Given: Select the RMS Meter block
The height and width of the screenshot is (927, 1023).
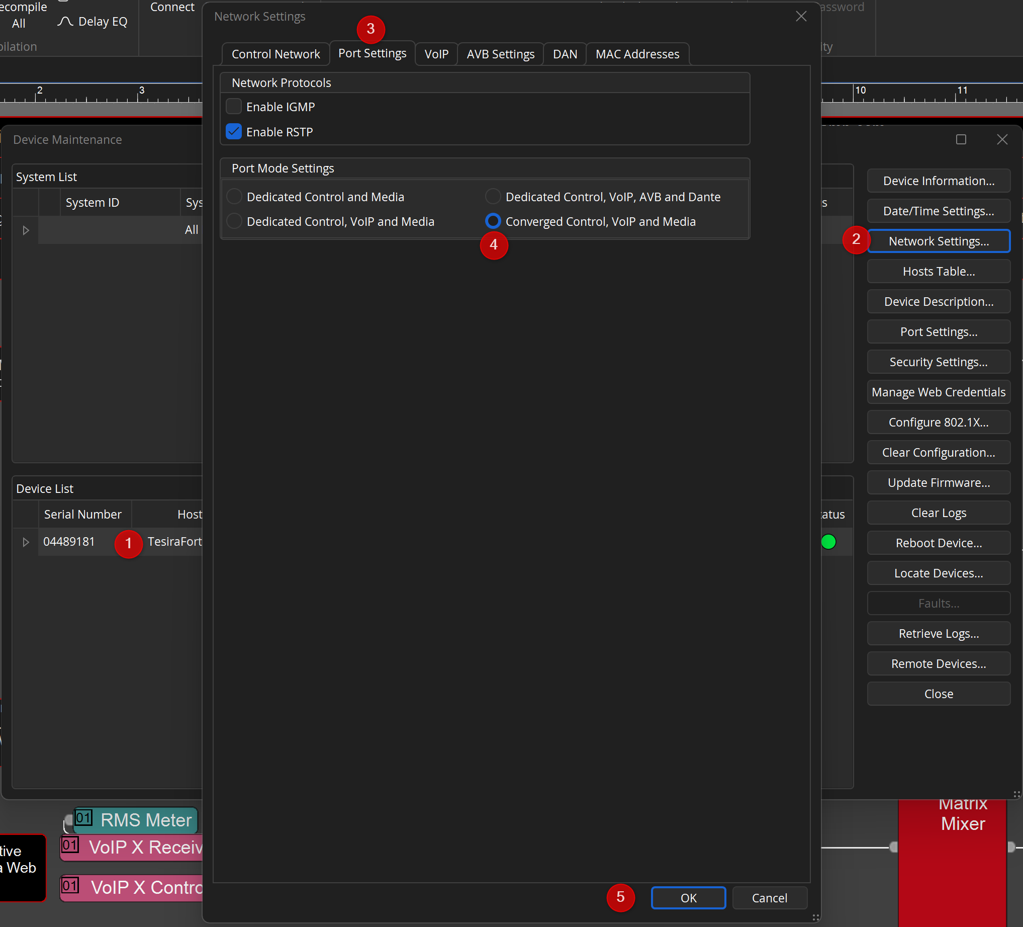Looking at the screenshot, I should click(x=136, y=820).
